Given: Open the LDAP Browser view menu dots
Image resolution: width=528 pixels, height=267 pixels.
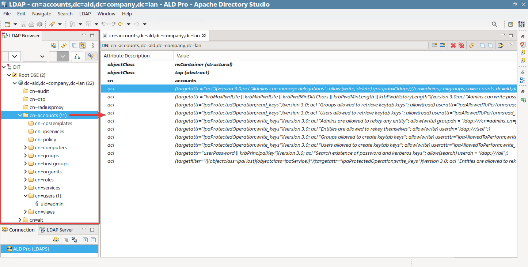Looking at the screenshot, I should pyautogui.click(x=93, y=45).
